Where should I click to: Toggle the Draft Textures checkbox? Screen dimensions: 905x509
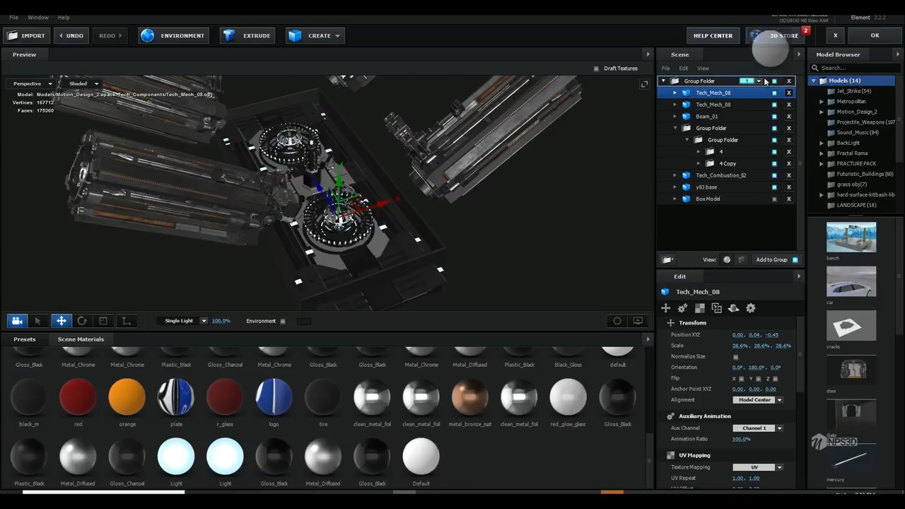click(596, 69)
